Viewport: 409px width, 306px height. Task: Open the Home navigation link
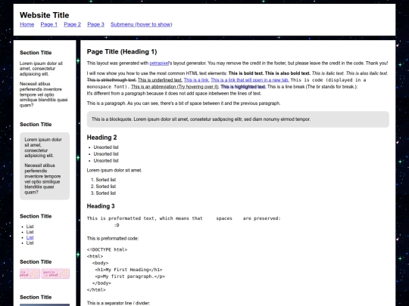coord(27,24)
